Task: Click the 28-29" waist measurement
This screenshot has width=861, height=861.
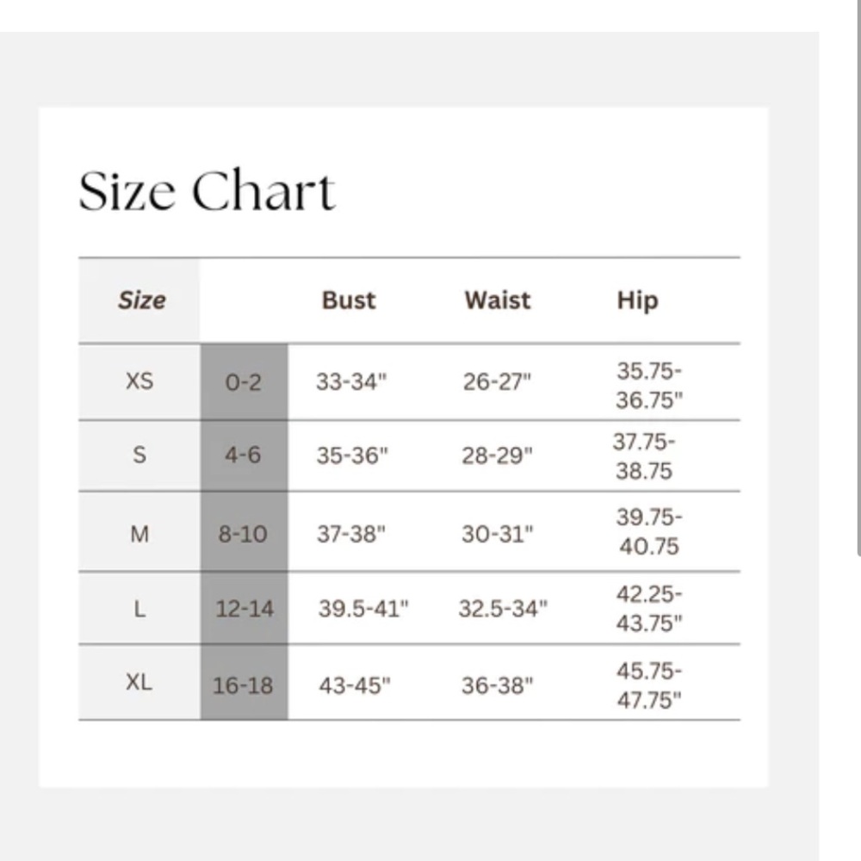Action: (x=497, y=455)
